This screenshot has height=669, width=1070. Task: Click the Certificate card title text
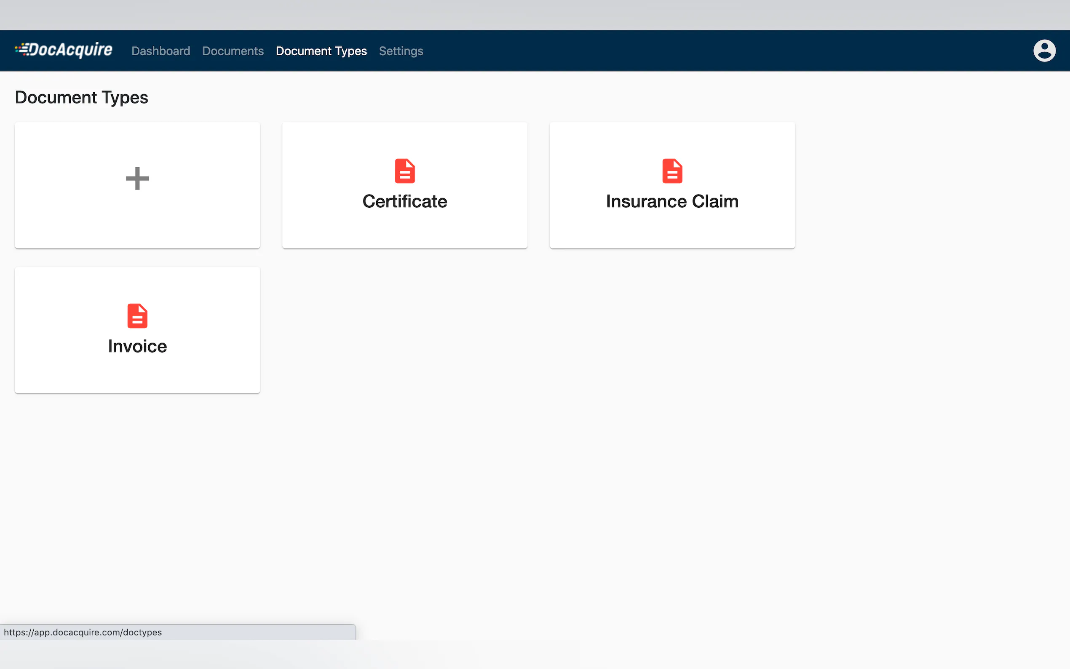[x=404, y=201]
